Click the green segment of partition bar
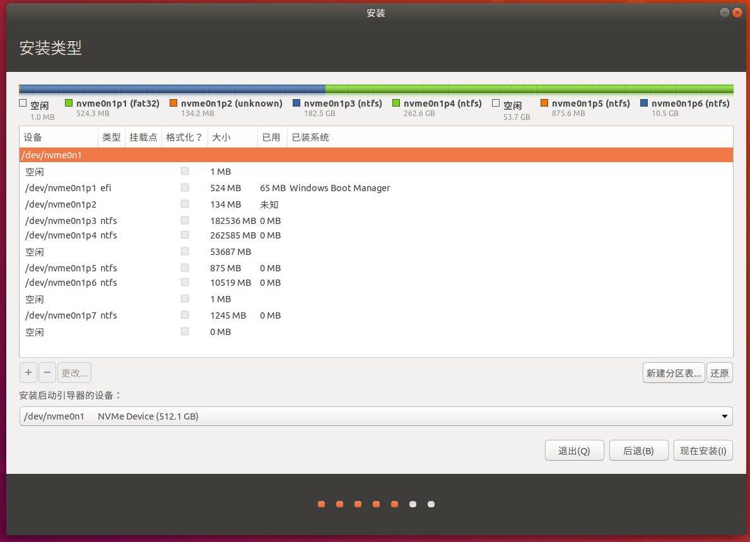Screen dimensions: 750x542 [x=529, y=89]
